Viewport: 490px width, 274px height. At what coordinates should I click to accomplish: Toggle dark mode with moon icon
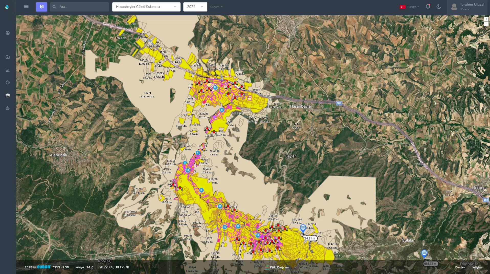point(439,7)
